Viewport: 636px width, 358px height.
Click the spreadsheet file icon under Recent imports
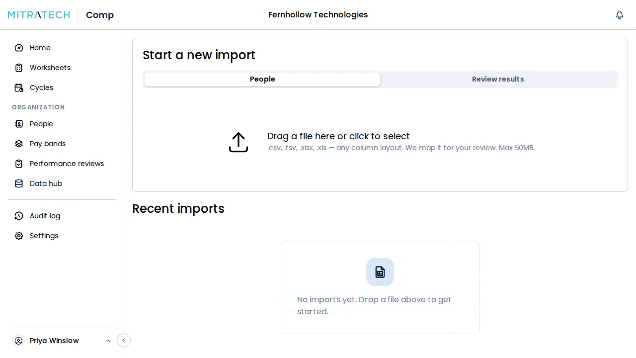pyautogui.click(x=380, y=272)
